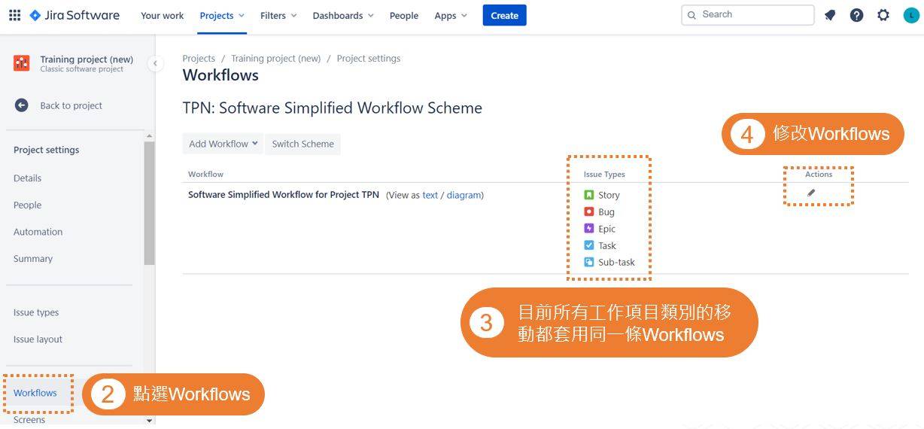The width and height of the screenshot is (924, 429).
Task: Click the Task issue type label
Action: [x=607, y=245]
